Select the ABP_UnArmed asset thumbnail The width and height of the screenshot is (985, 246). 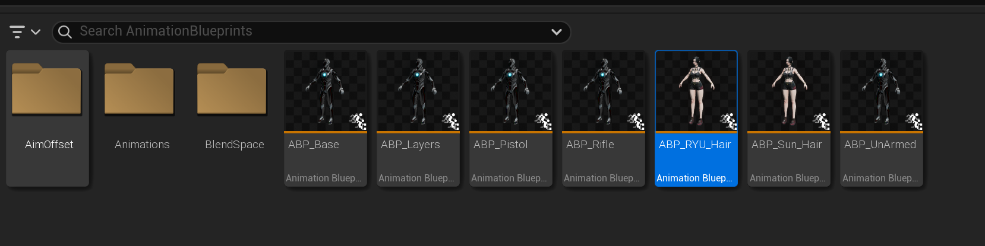coord(882,91)
